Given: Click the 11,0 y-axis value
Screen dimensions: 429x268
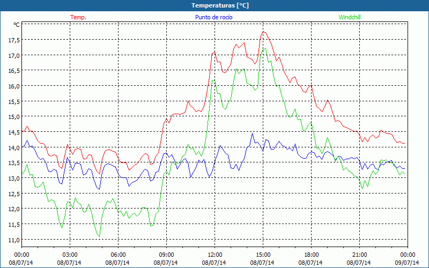Looking at the screenshot, I should pyautogui.click(x=14, y=240).
